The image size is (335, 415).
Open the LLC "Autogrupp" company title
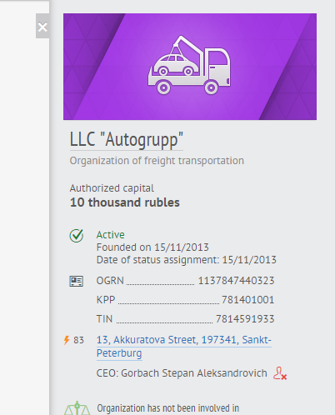(x=127, y=140)
